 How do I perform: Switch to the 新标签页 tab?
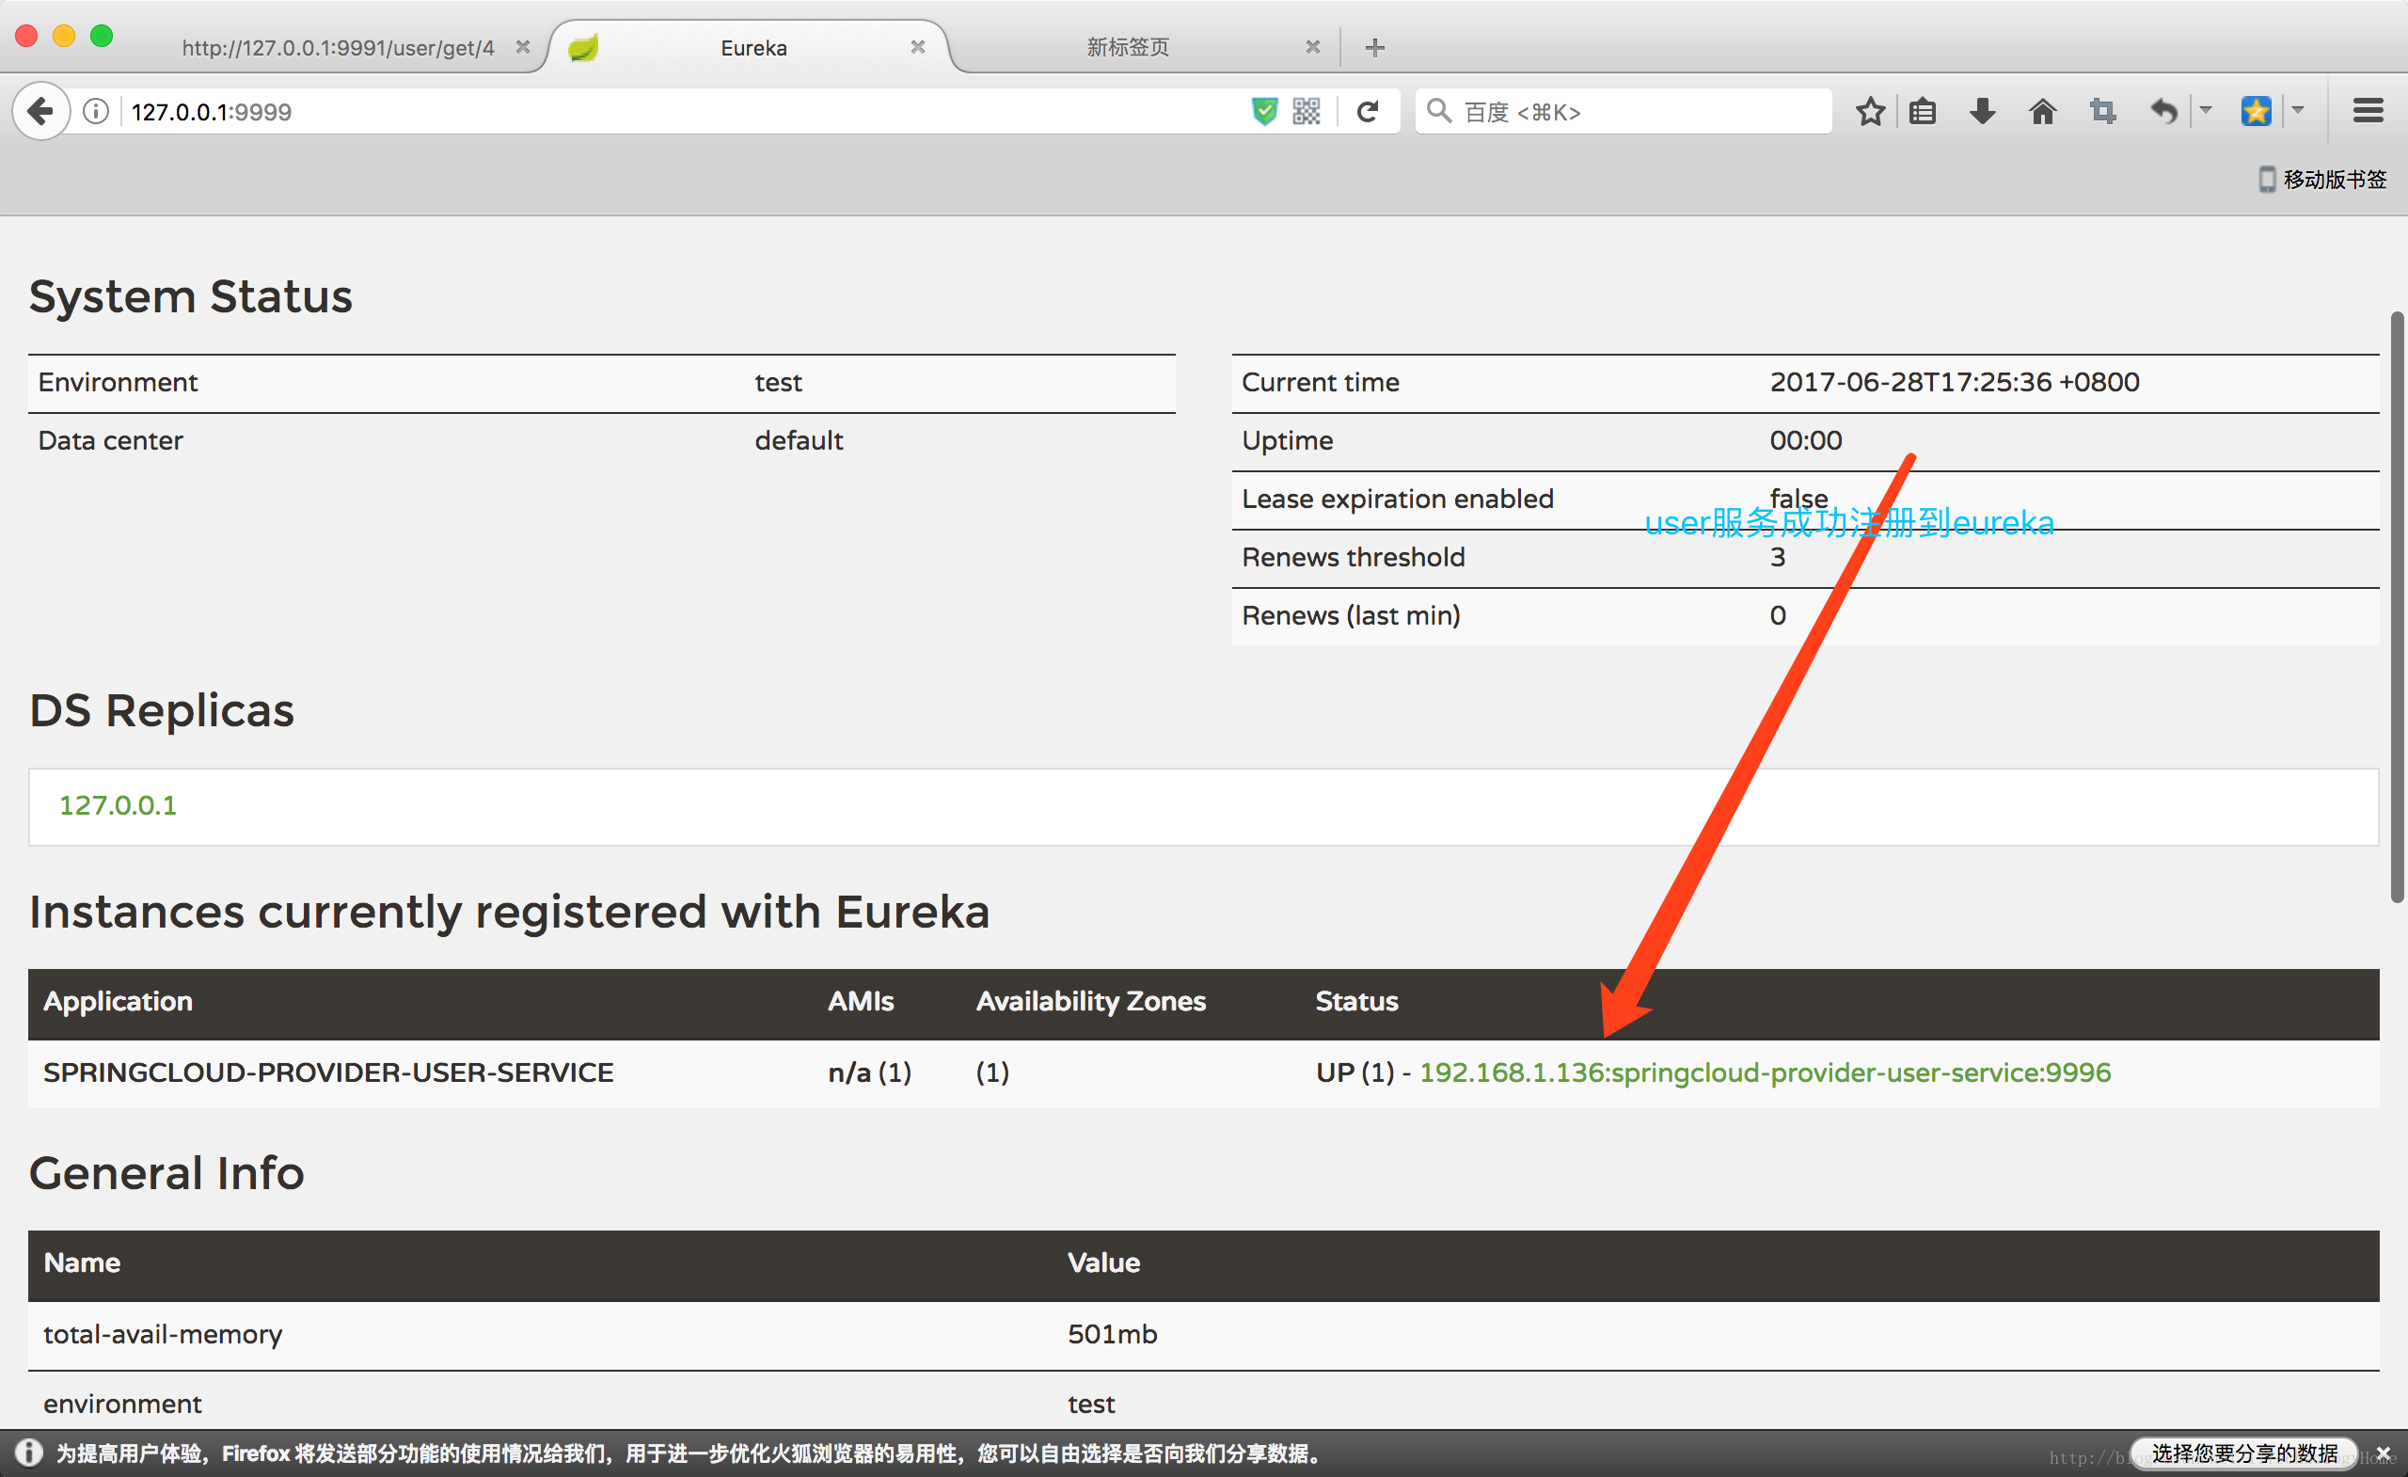tap(1128, 47)
